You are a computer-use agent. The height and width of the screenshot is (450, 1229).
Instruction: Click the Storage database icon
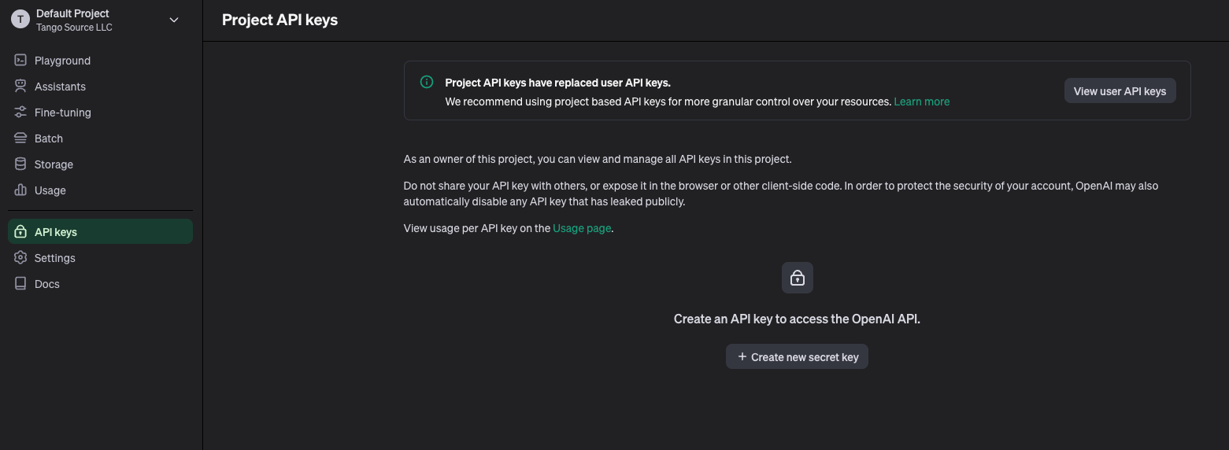20,164
